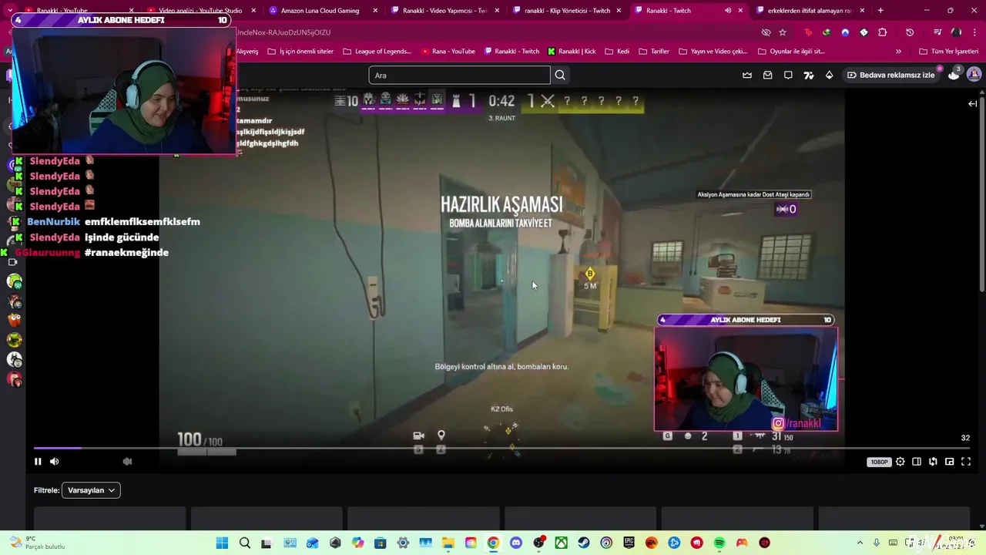Open Tüm Yer İşaretleri folder

tap(949, 51)
